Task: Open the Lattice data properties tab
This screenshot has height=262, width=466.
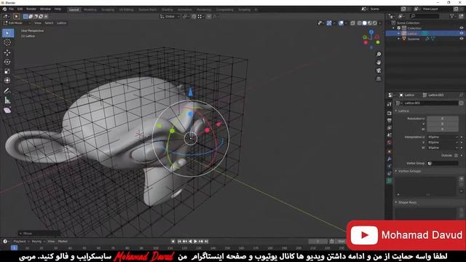Action: click(x=390, y=180)
